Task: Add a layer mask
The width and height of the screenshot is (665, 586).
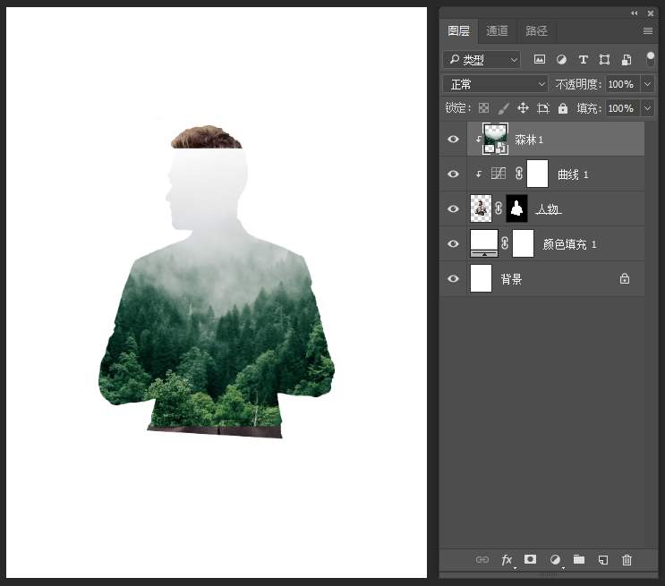Action: click(530, 559)
